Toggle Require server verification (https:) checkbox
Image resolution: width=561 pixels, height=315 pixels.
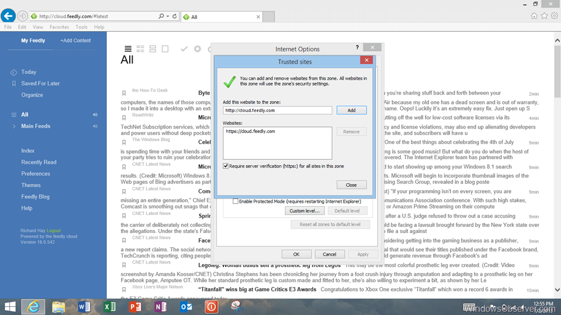coord(226,166)
